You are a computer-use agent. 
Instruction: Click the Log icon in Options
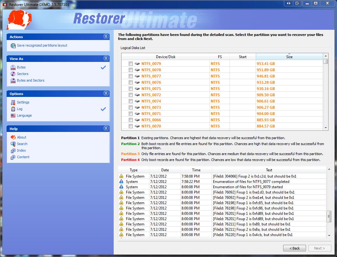[13, 109]
